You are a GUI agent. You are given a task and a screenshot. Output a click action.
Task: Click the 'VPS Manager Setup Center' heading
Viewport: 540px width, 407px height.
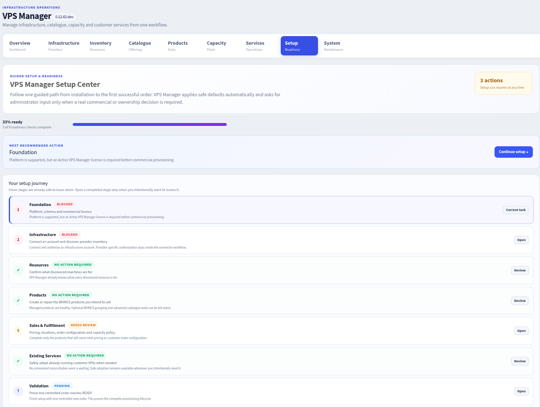55,84
